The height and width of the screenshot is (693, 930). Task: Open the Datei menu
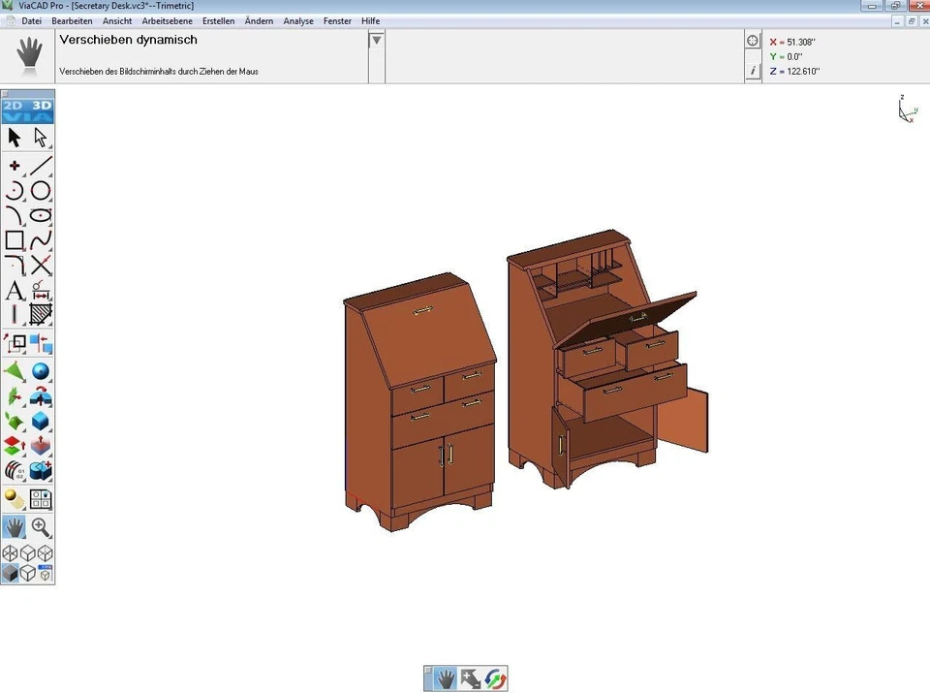coord(31,20)
